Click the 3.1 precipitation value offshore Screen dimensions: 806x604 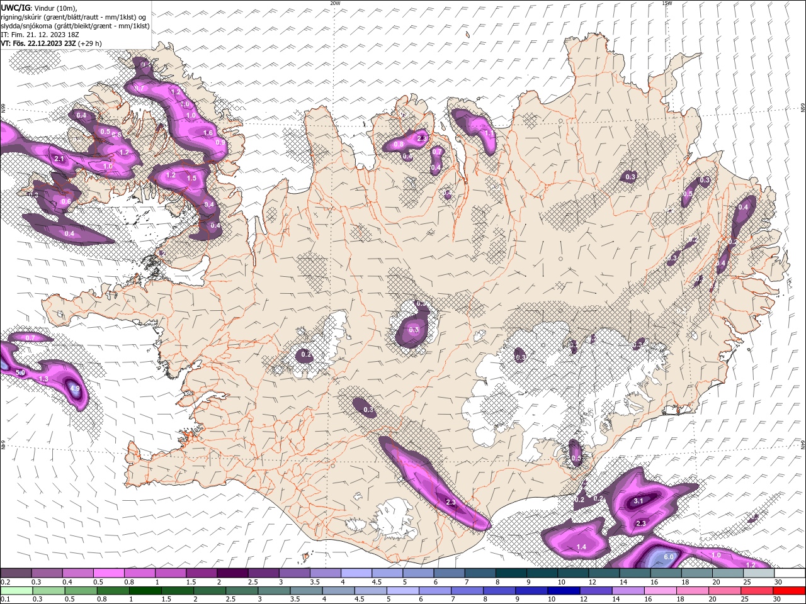click(638, 501)
